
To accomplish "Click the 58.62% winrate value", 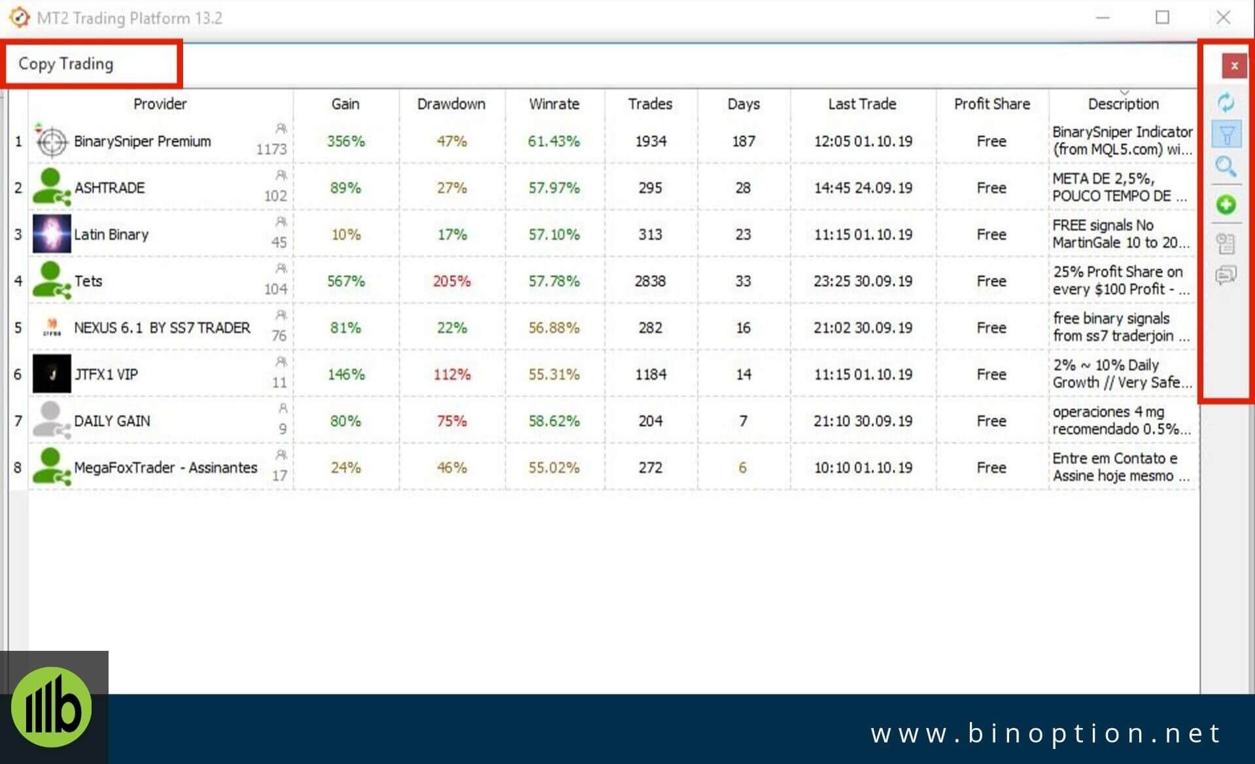I will 554,421.
